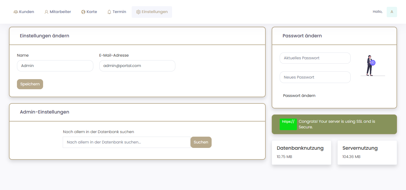The height and width of the screenshot is (190, 406).
Task: Select the Aktuelles Passwort field
Action: tap(315, 58)
